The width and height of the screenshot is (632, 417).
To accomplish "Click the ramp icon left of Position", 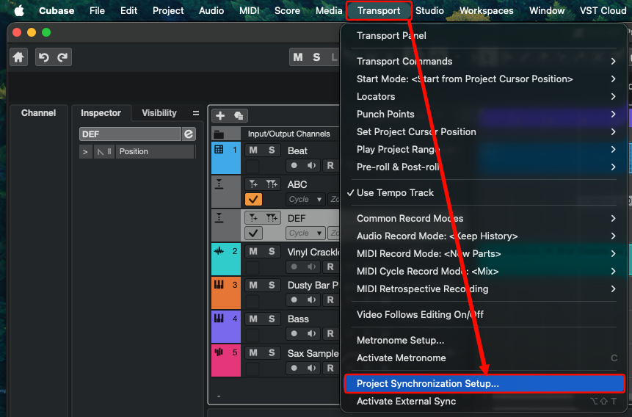I will tap(101, 152).
